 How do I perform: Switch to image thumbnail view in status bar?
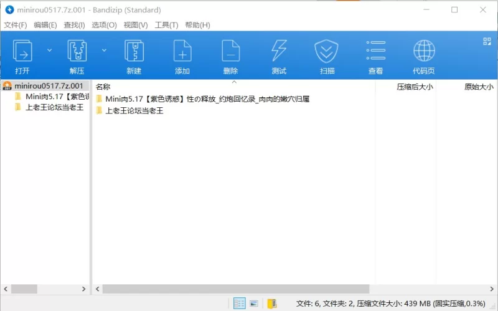(x=254, y=304)
